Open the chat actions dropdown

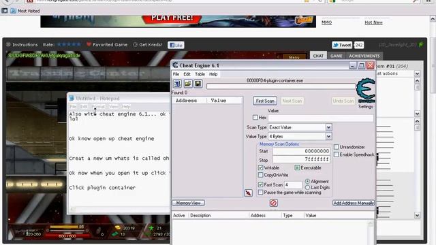417,73
